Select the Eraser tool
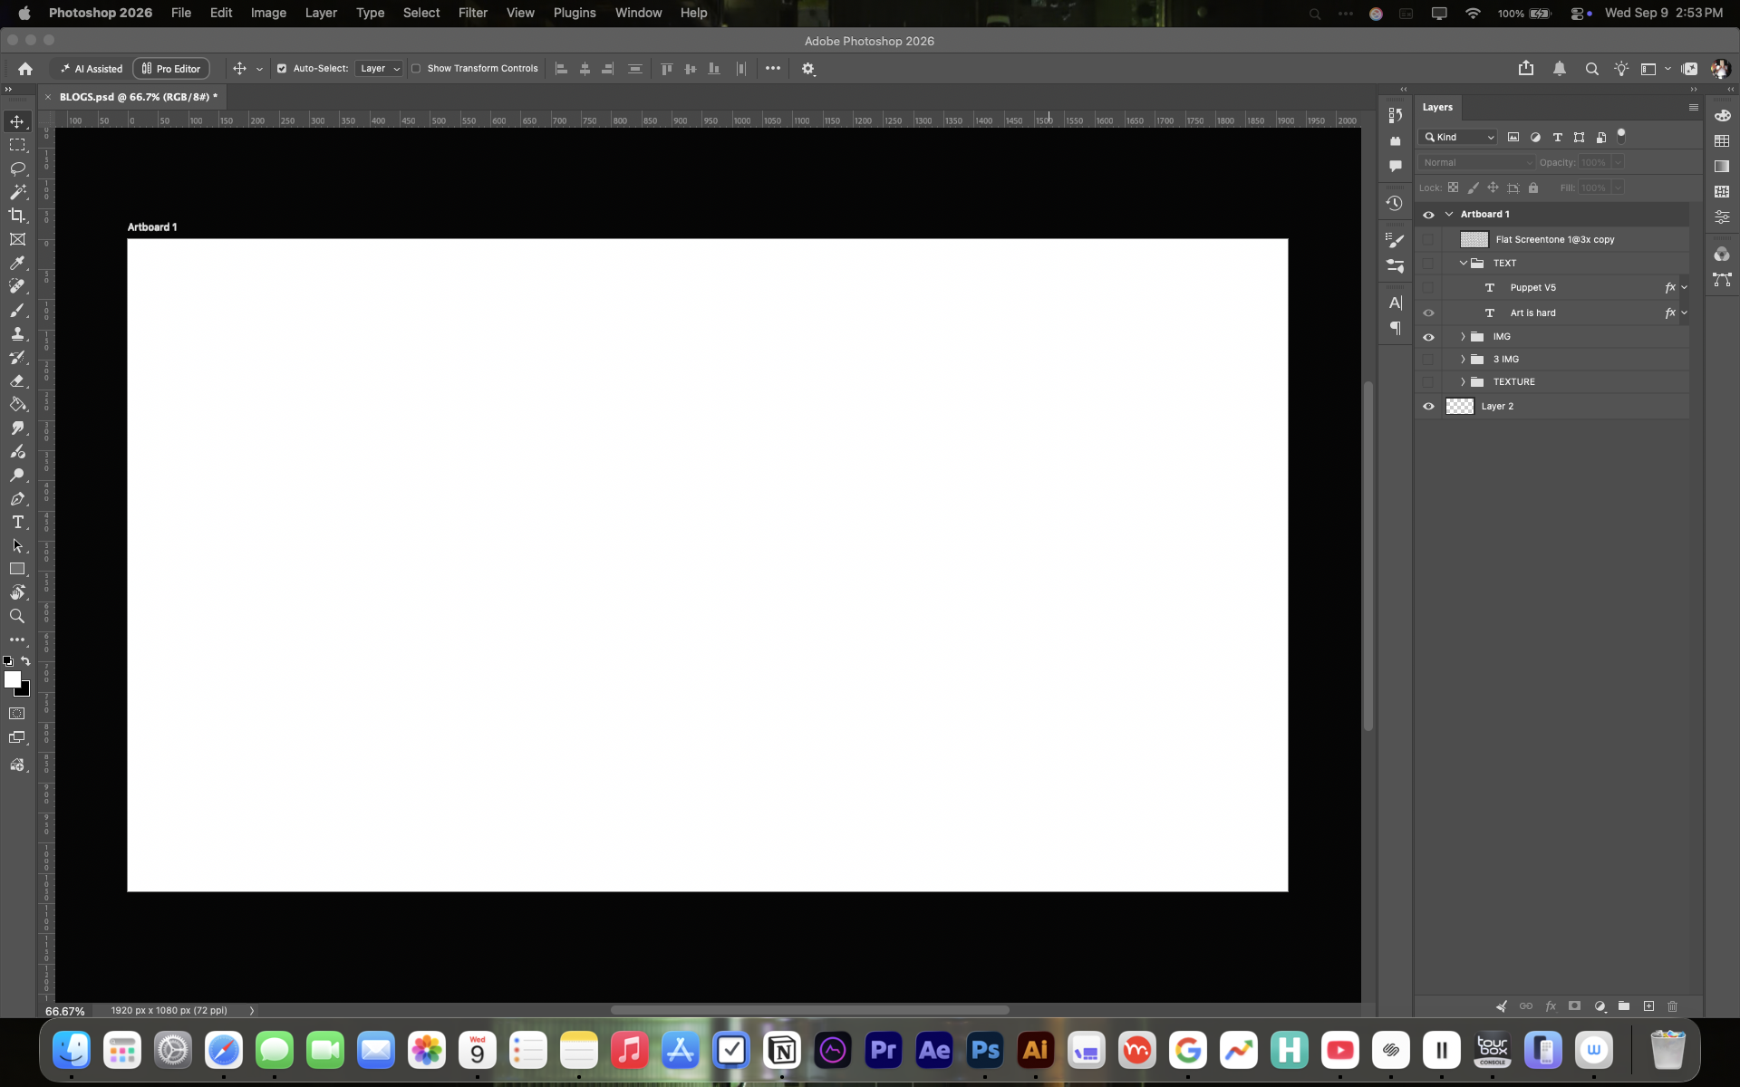 [17, 380]
